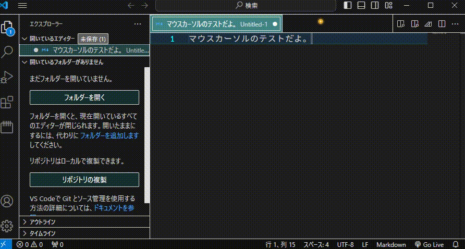Screen dimensions: 465x249
Task: Toggle primary side bar layout icon
Action: coord(348,5)
